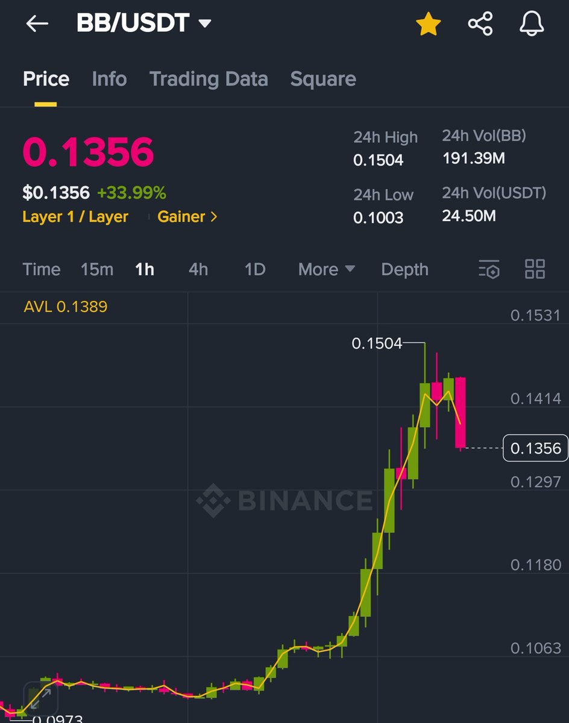Select the 1D chart interval
This screenshot has width=569, height=723.
255,269
